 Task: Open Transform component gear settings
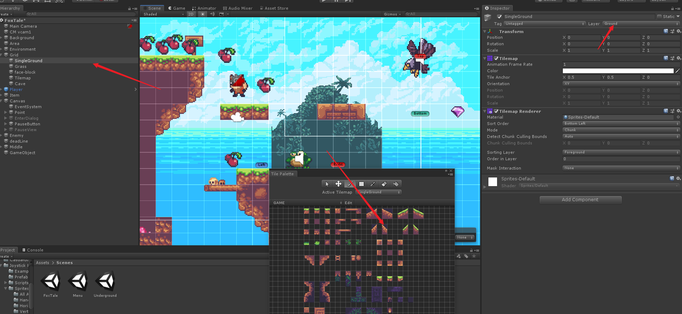pyautogui.click(x=678, y=31)
